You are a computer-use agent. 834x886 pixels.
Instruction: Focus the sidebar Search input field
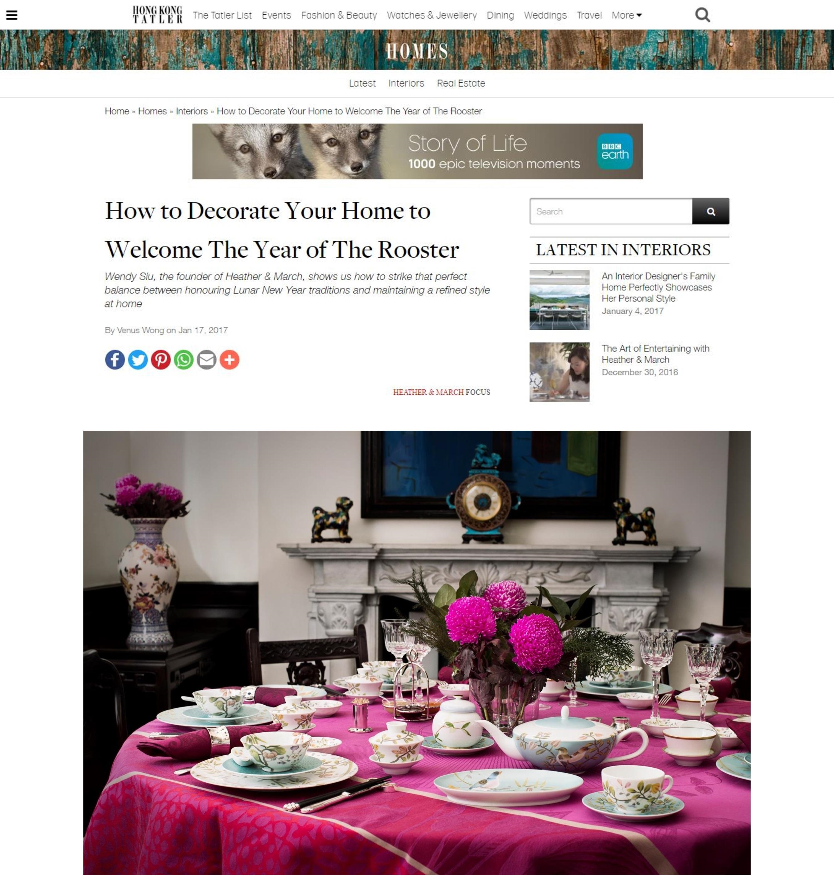610,211
